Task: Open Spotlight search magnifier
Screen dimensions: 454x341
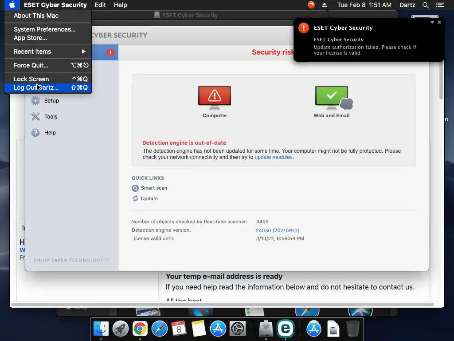Action: coord(425,5)
